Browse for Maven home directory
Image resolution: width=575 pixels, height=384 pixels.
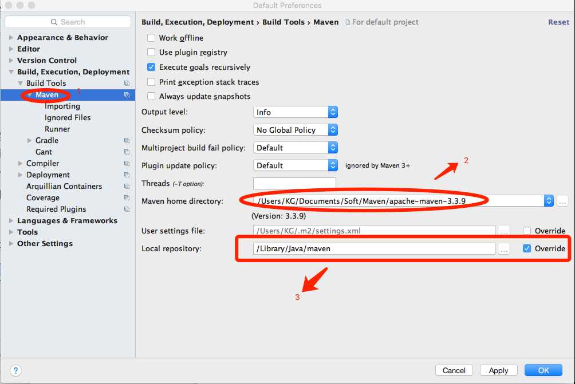(562, 201)
